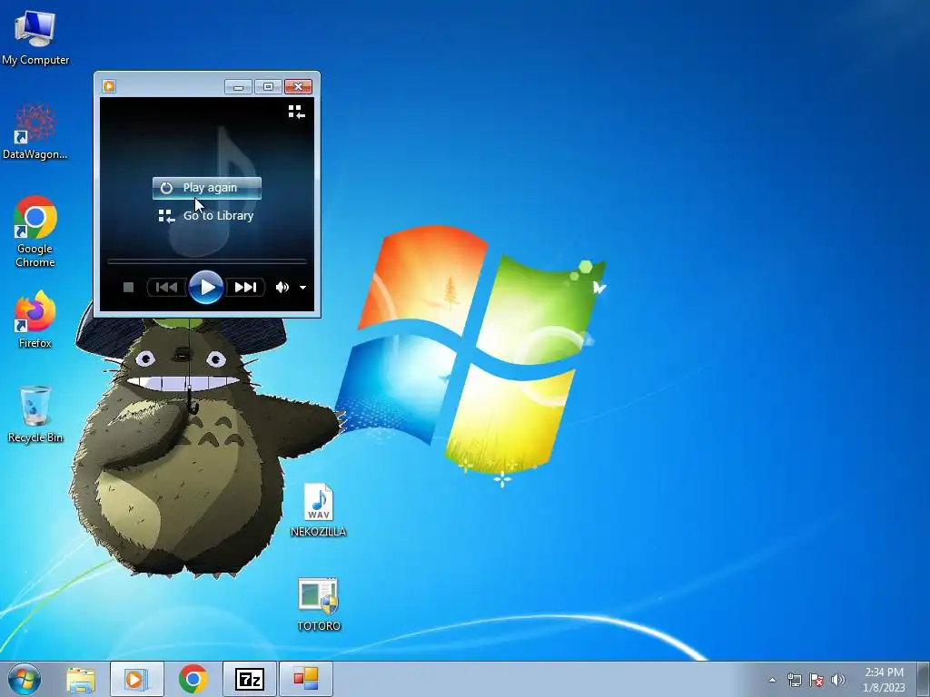This screenshot has width=930, height=697.
Task: Open system volume tray icon
Action: pos(838,680)
